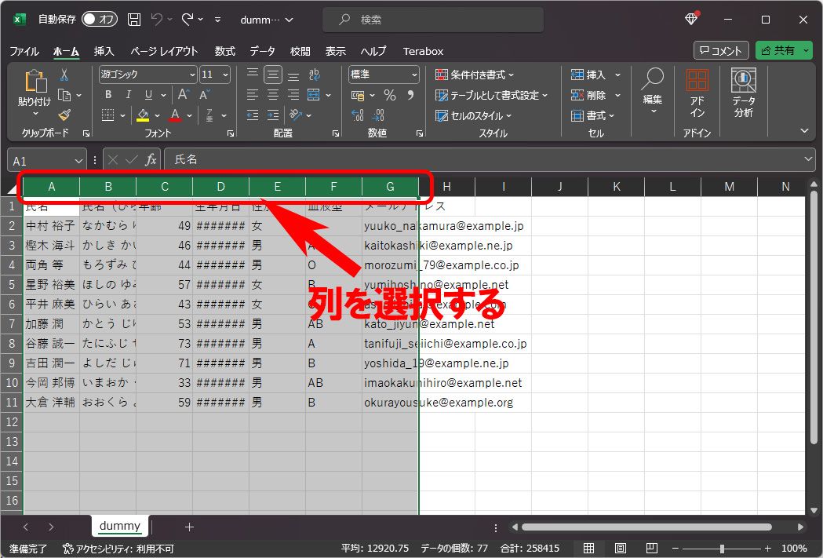Click the Wrap Text icon
Viewport: 823px width, 558px height.
click(x=315, y=75)
